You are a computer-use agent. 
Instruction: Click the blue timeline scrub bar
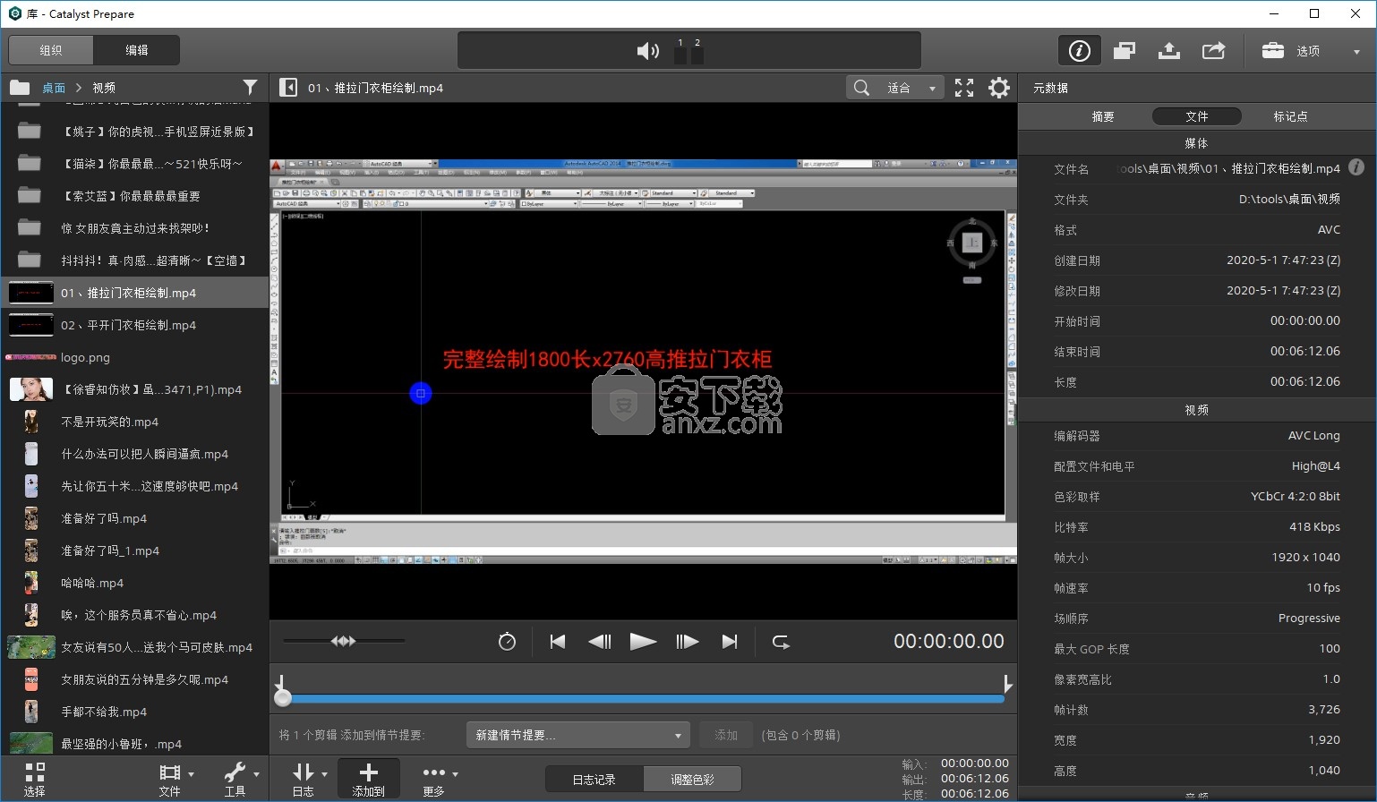tap(644, 698)
